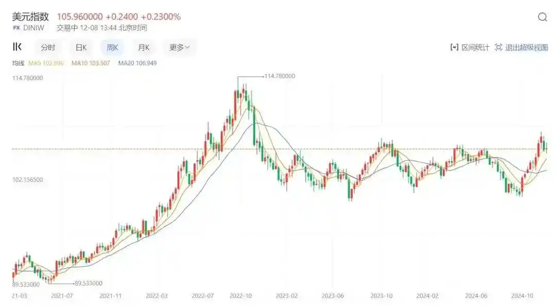
Task: Click the 美元指数 title
Action: point(30,16)
